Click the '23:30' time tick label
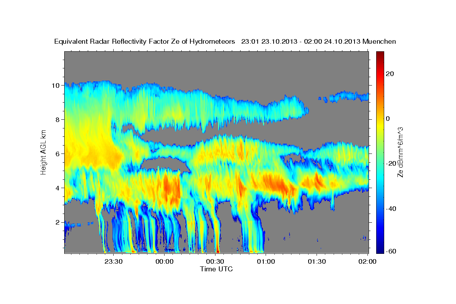The image size is (456, 304). [x=114, y=262]
